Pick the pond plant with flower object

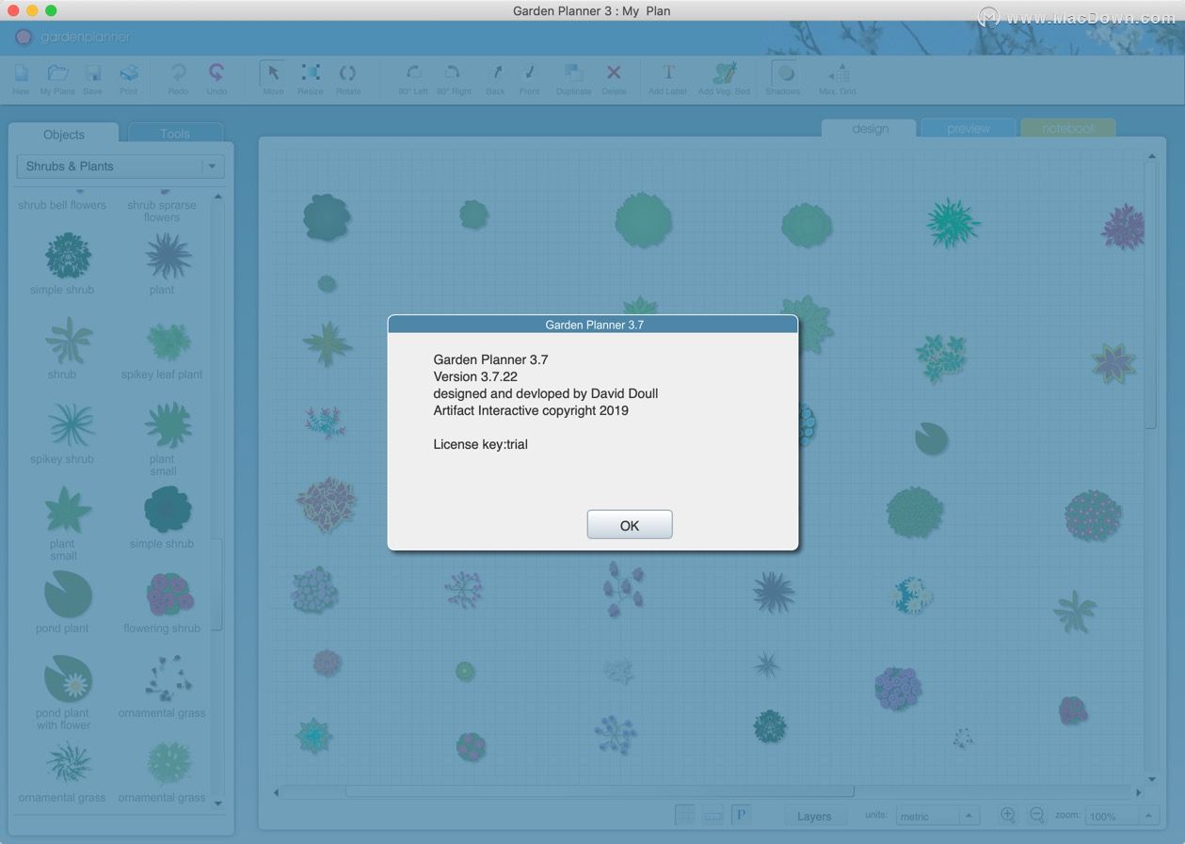click(x=68, y=679)
